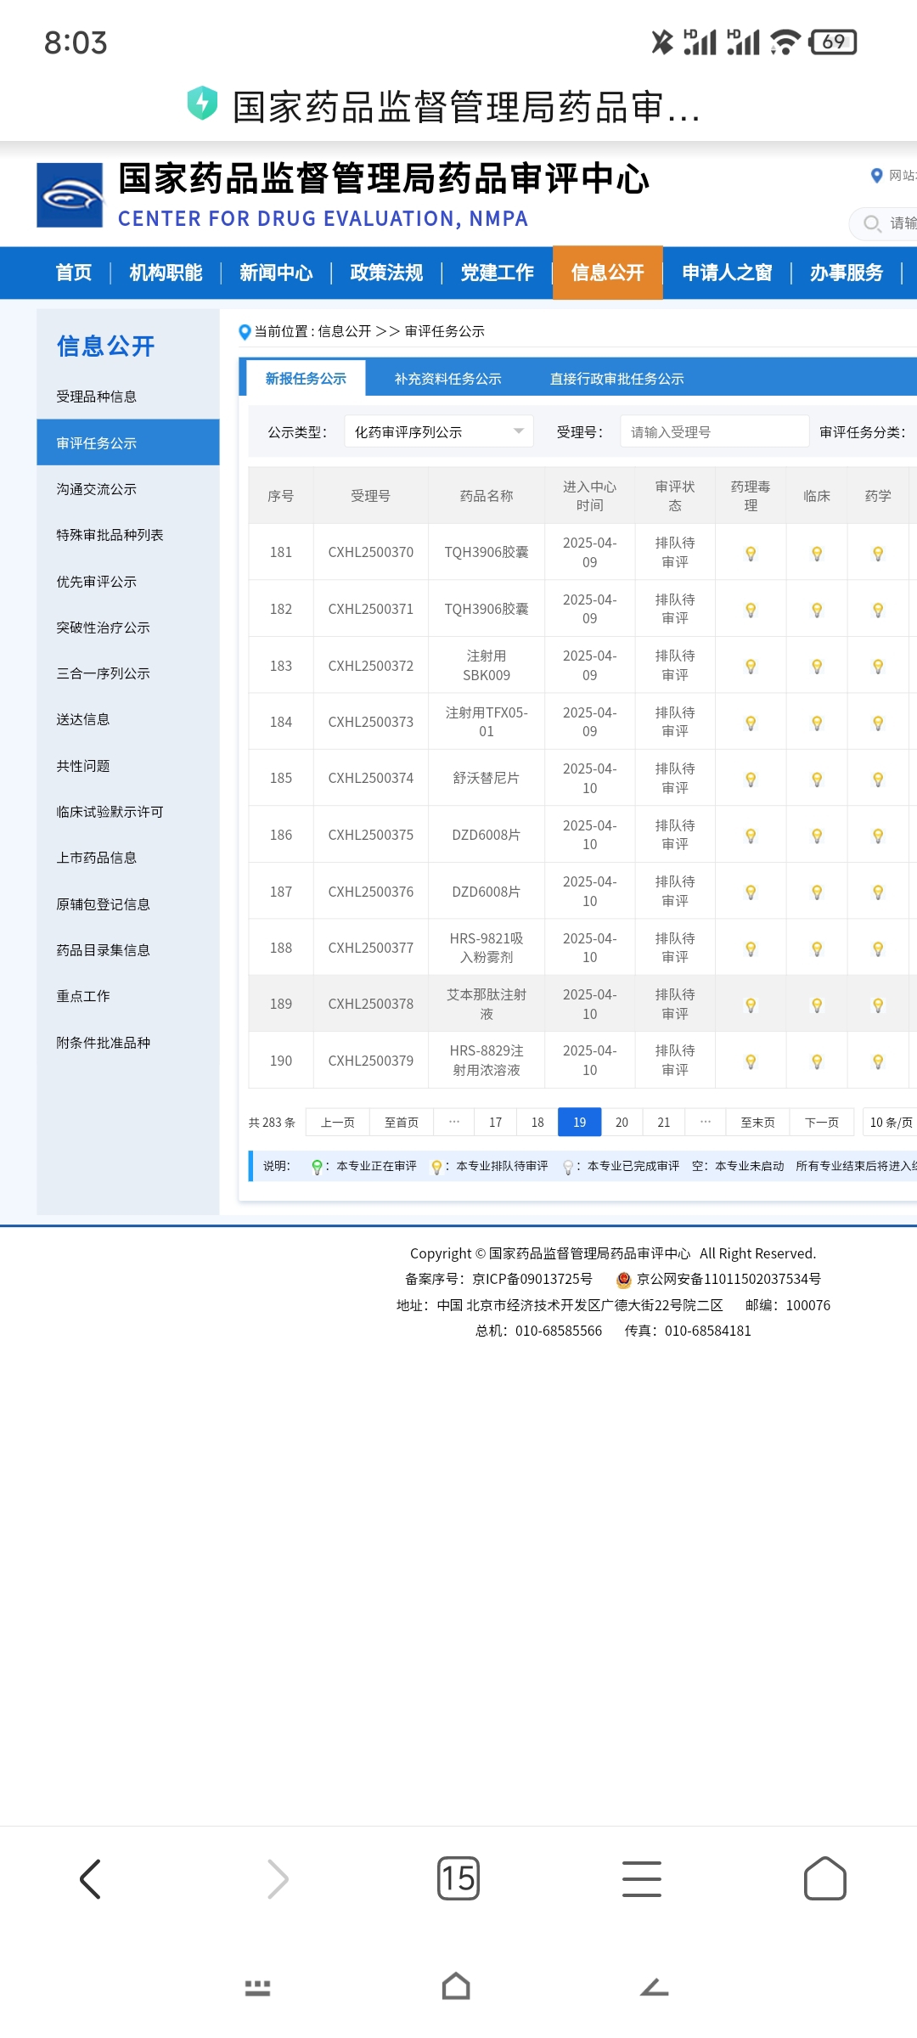The height and width of the screenshot is (2038, 917).
Task: Expand later pages ellipsis after 21
Action: coord(706,1123)
